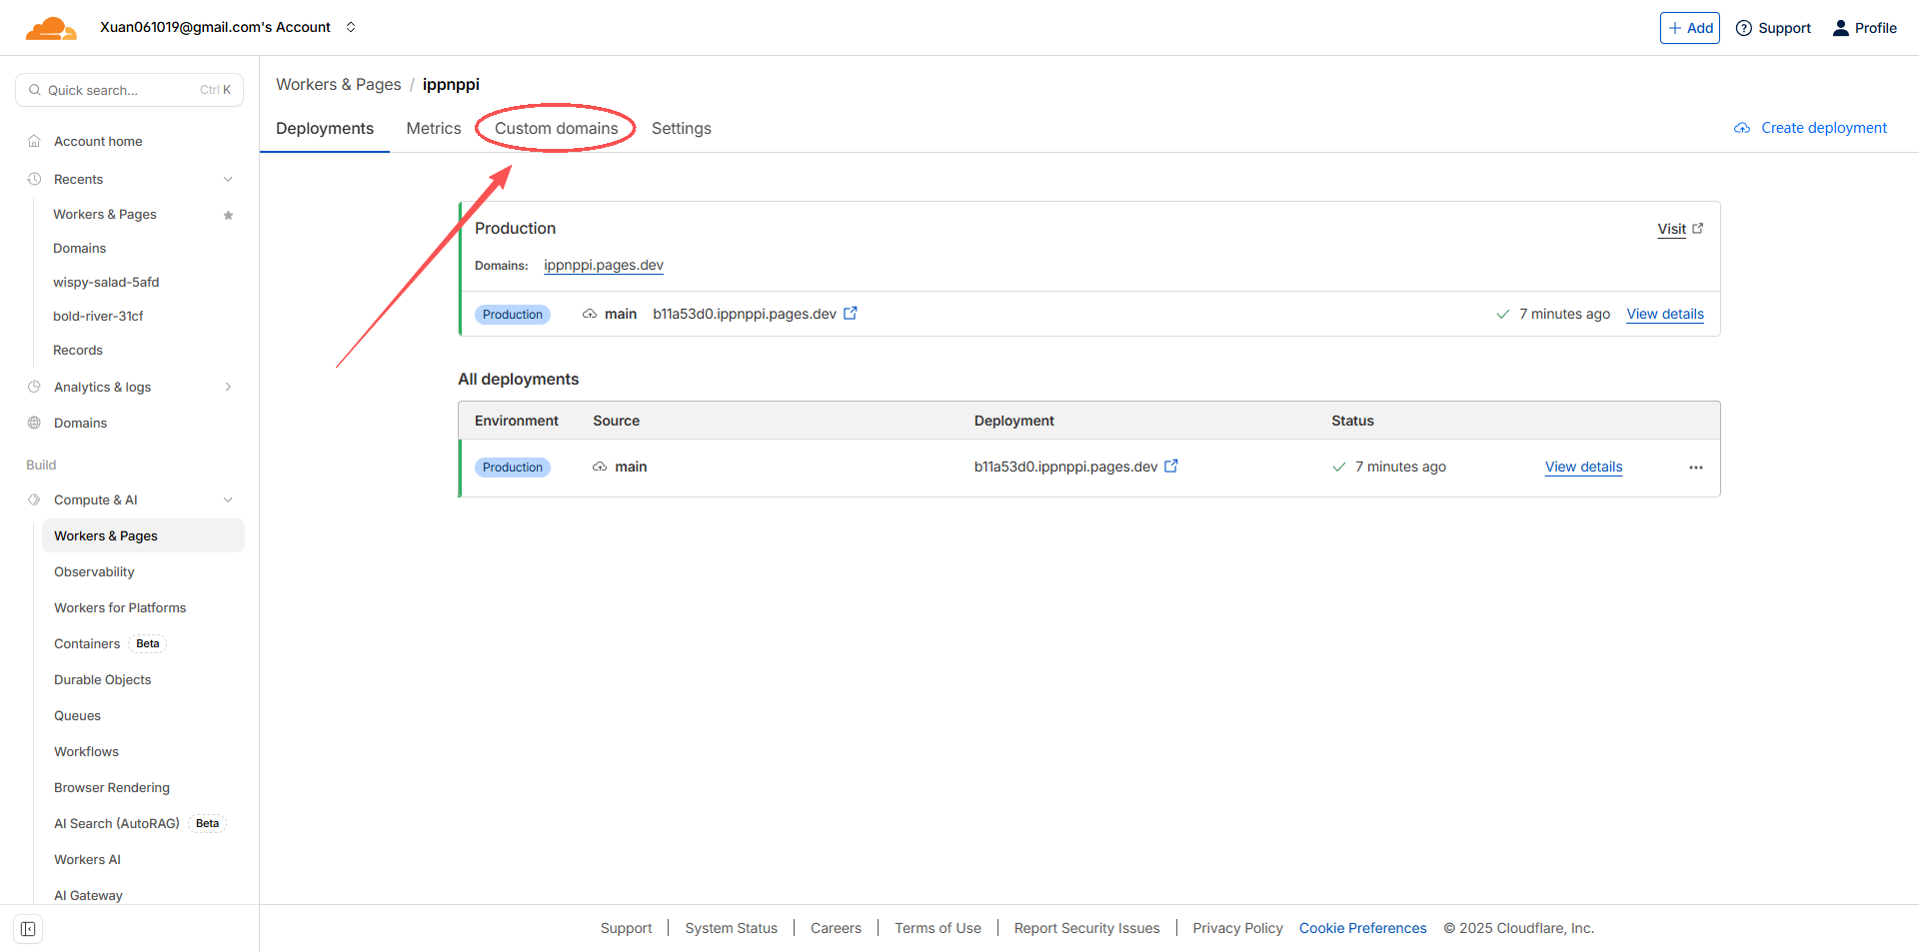Click the Deployment column header
This screenshot has width=1919, height=952.
pos(1013,421)
